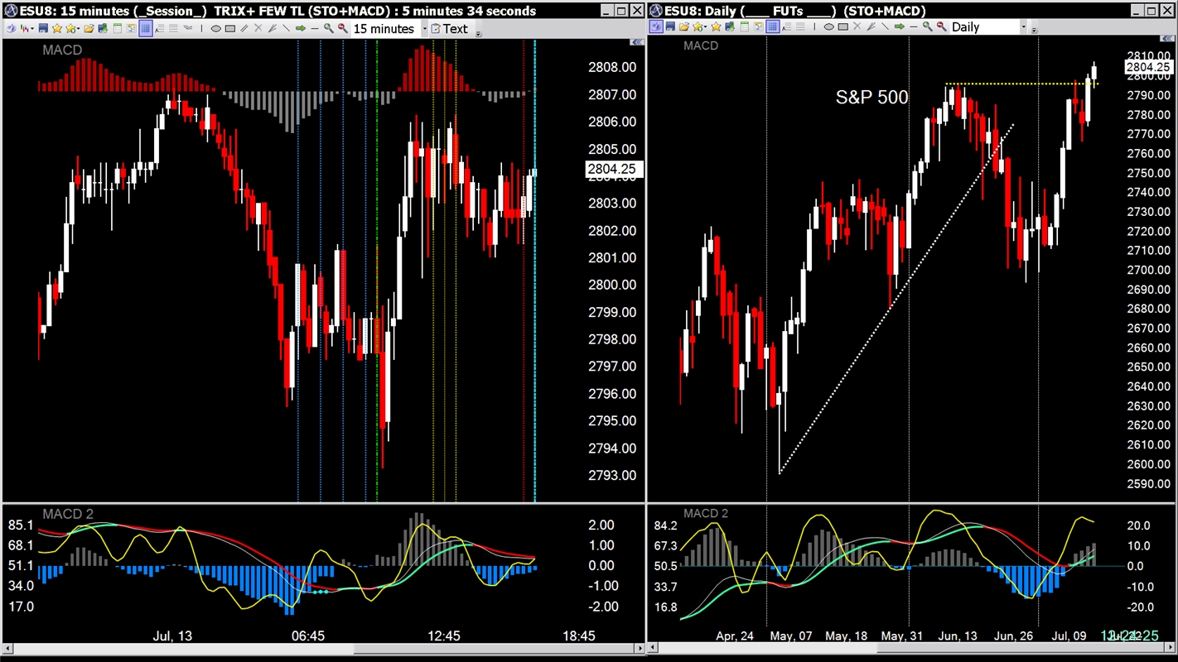
Task: Open a chart with the folder icon in the 15 minutes toolbar
Action: point(89,28)
